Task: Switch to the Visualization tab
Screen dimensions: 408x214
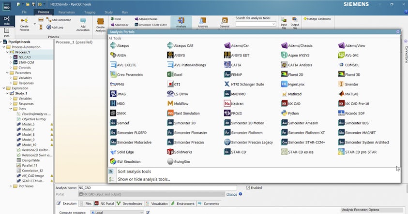Action: click(x=157, y=203)
